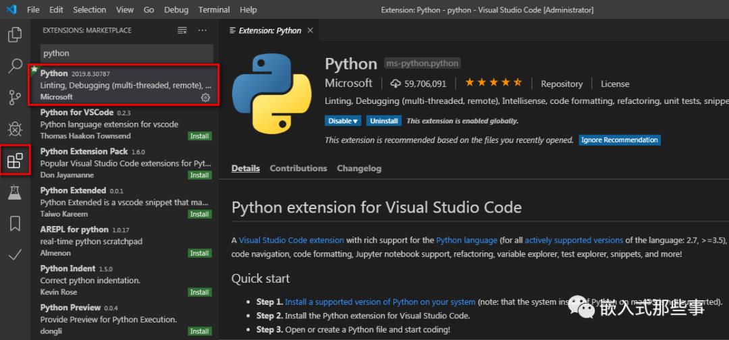Install Python Extension Pack

(199, 175)
